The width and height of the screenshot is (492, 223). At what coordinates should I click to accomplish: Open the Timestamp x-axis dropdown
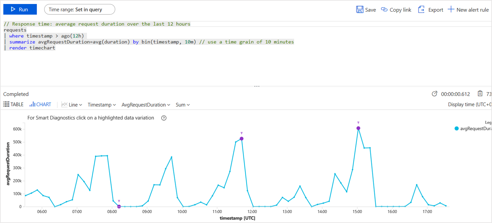[102, 105]
